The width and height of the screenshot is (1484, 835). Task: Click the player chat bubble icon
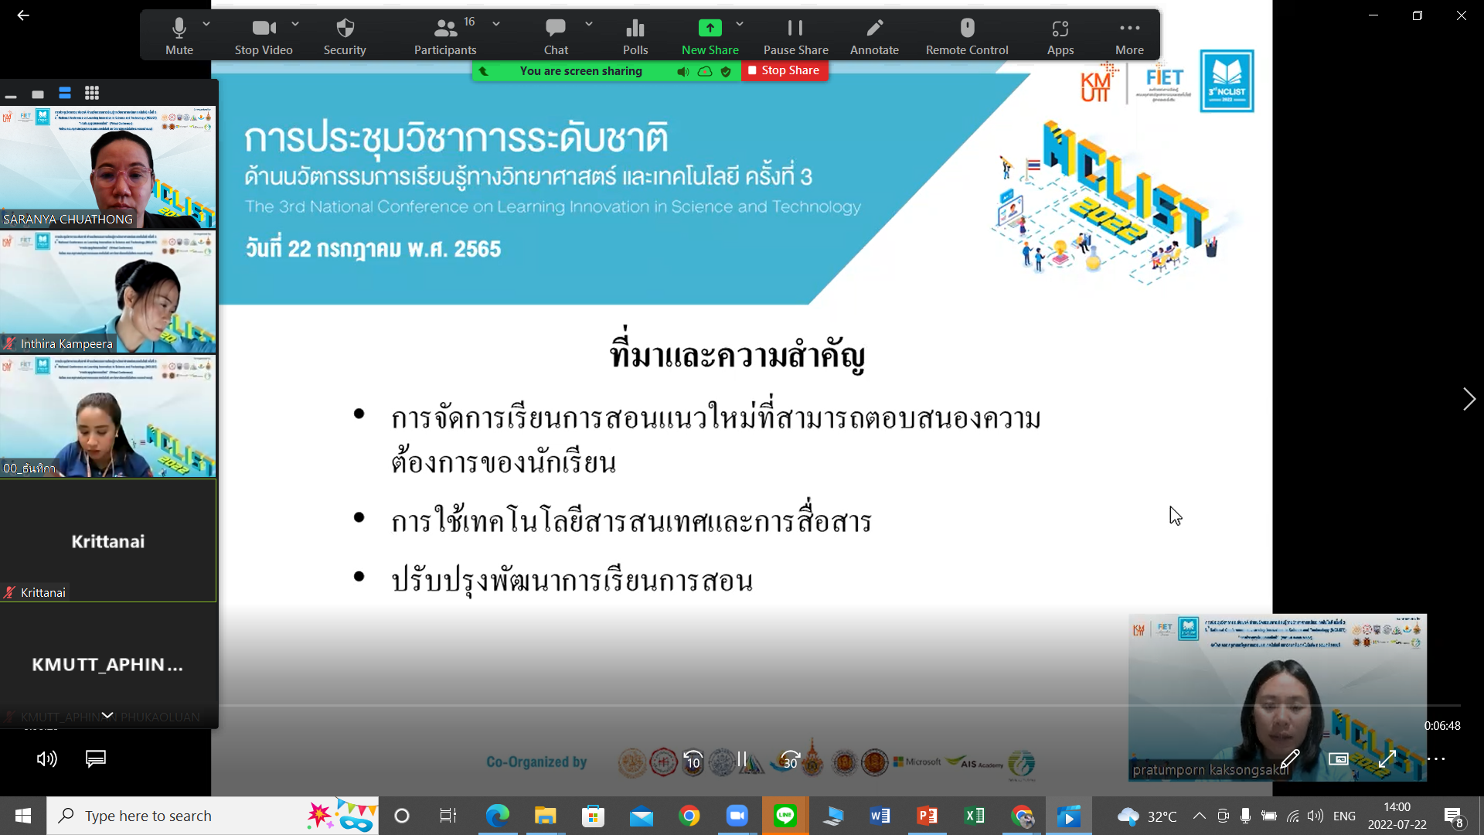coord(95,758)
